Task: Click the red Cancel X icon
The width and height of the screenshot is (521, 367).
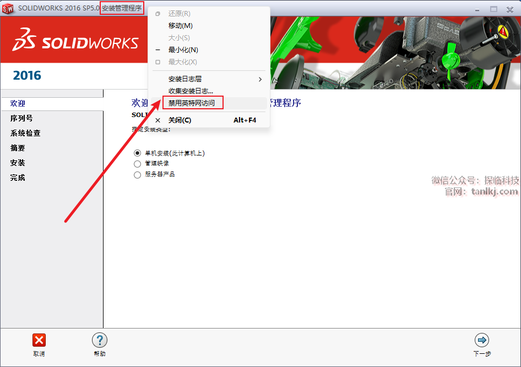Action: point(39,340)
